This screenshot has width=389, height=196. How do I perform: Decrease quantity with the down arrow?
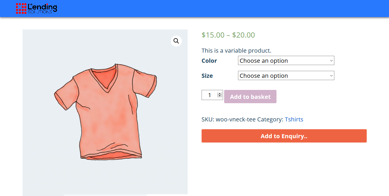pyautogui.click(x=220, y=96)
